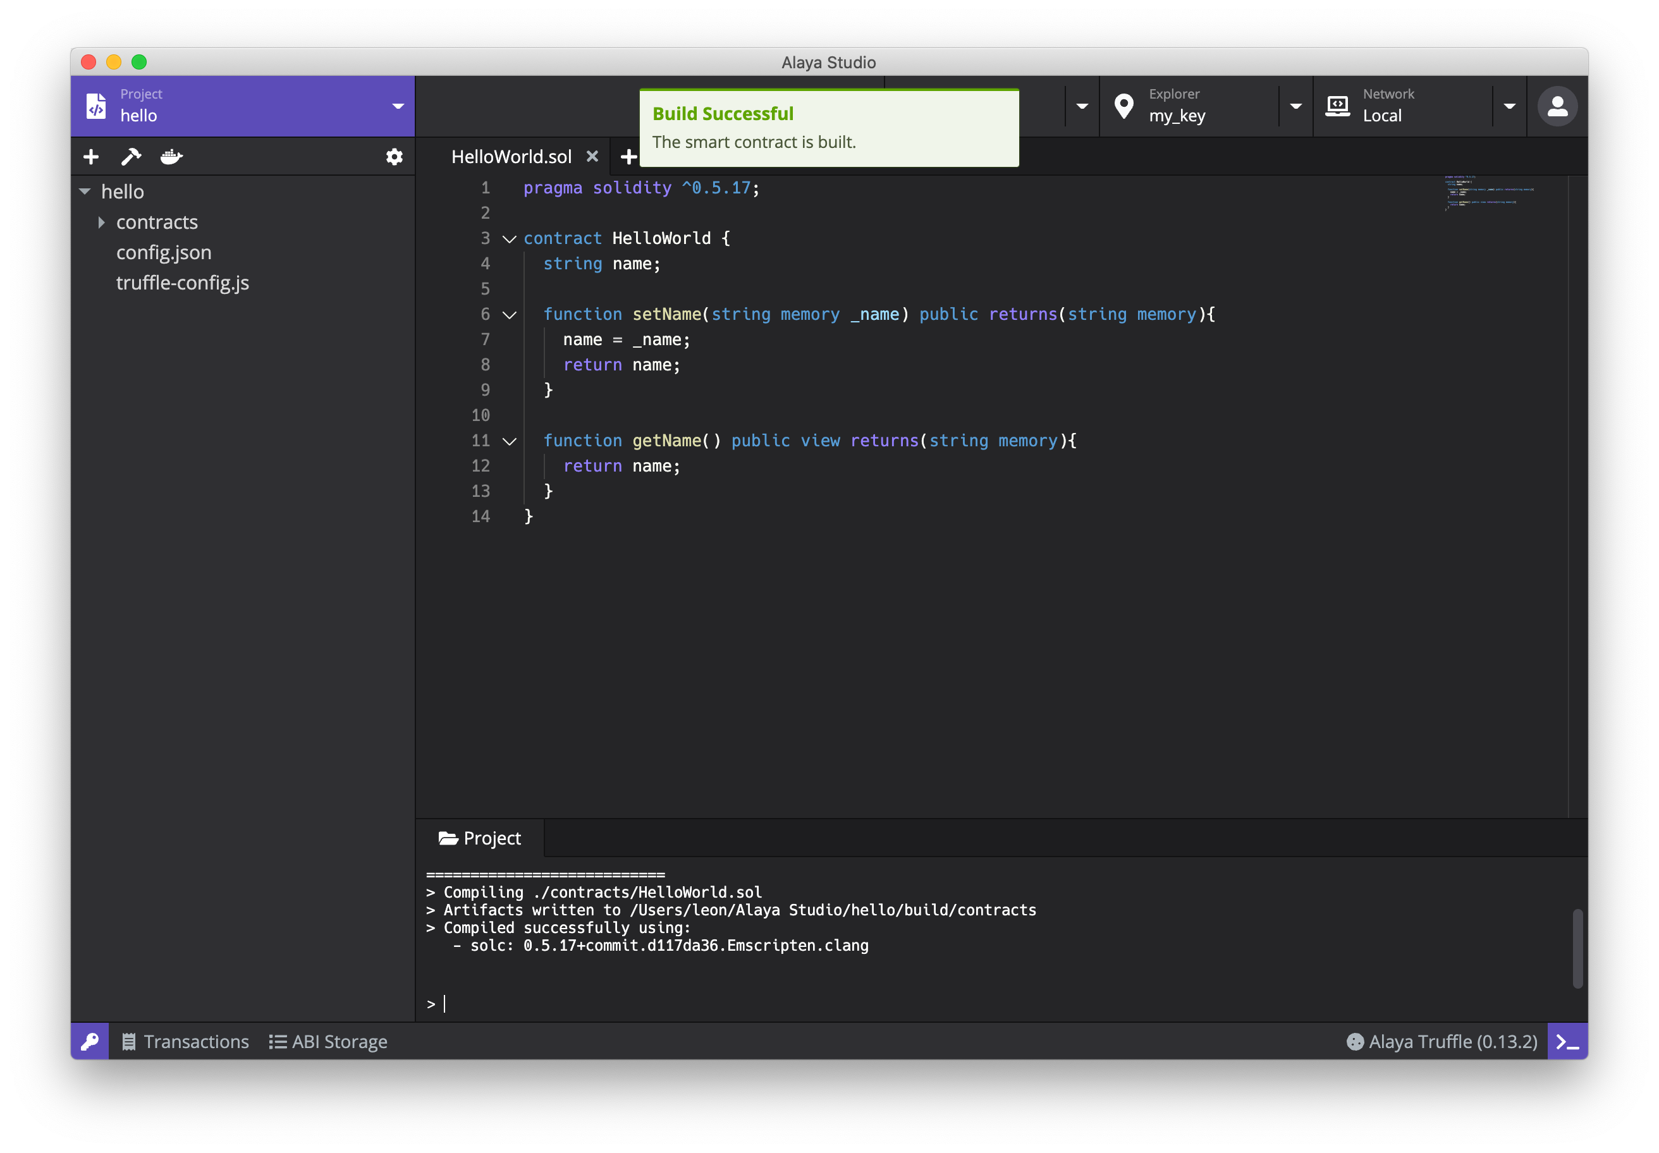Image resolution: width=1659 pixels, height=1153 pixels.
Task: Open ABI Storage in the status bar
Action: pos(328,1041)
